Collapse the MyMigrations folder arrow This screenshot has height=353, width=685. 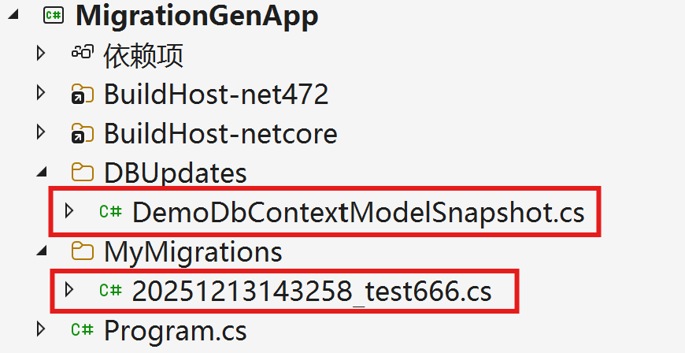(x=43, y=252)
